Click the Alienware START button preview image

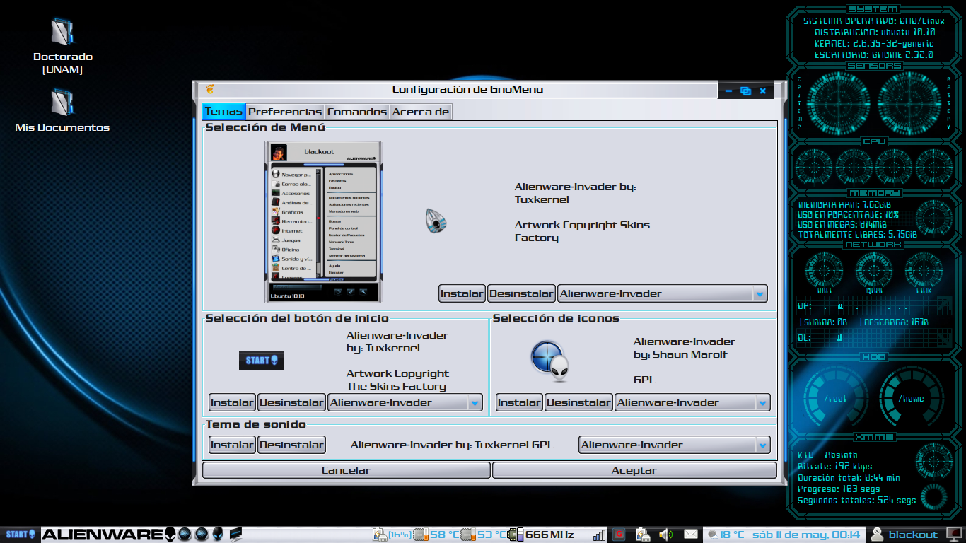[x=261, y=361]
